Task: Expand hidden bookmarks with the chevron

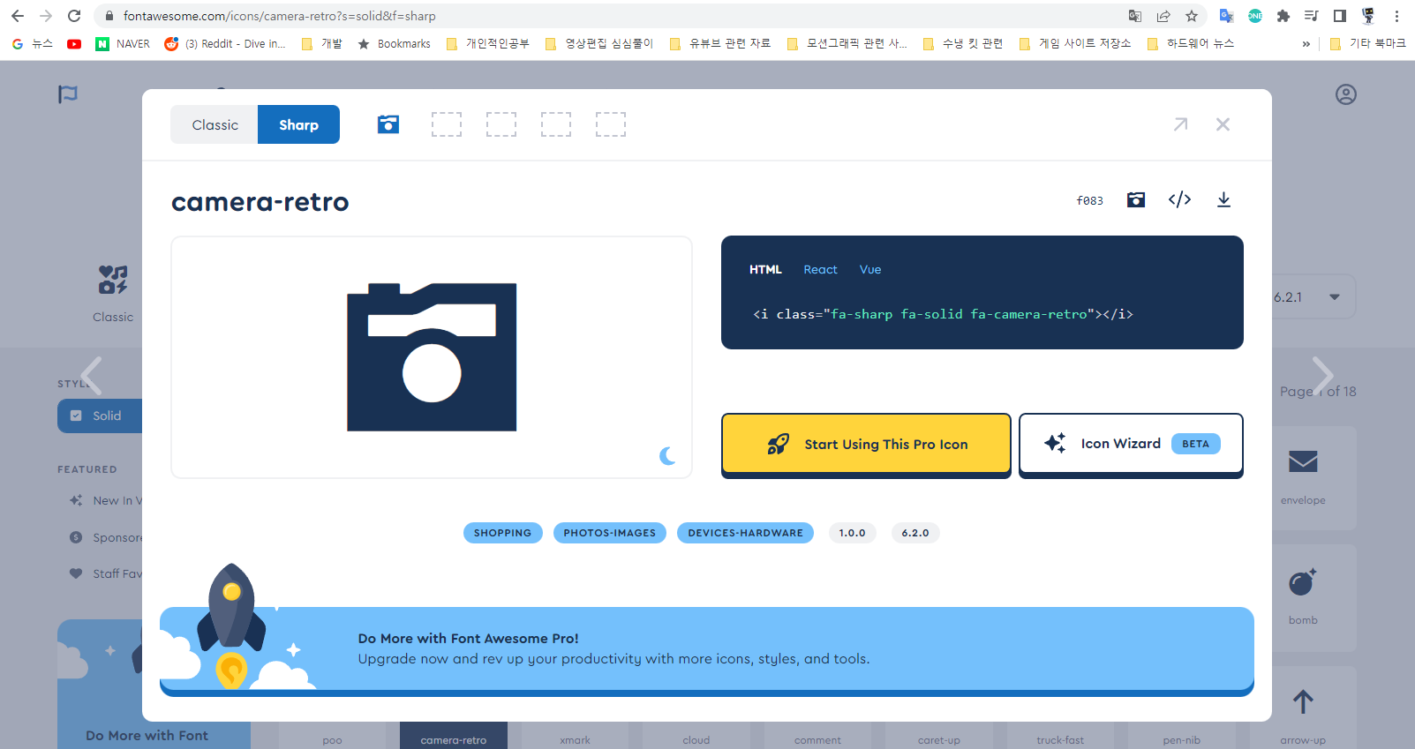Action: pyautogui.click(x=1306, y=43)
